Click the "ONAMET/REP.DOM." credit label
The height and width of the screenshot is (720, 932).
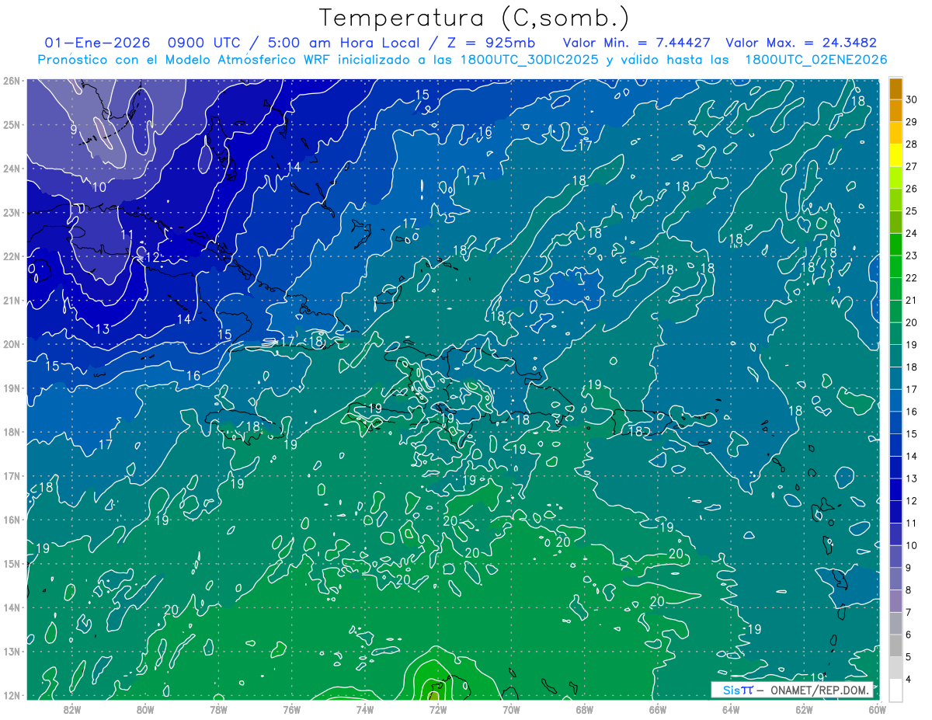click(820, 690)
